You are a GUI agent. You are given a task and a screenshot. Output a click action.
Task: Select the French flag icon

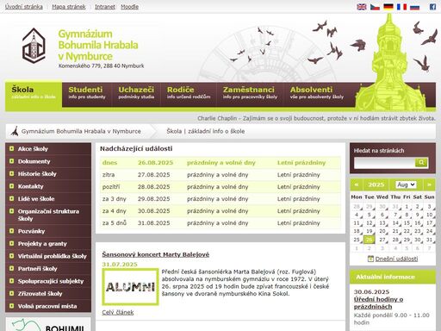(x=401, y=7)
